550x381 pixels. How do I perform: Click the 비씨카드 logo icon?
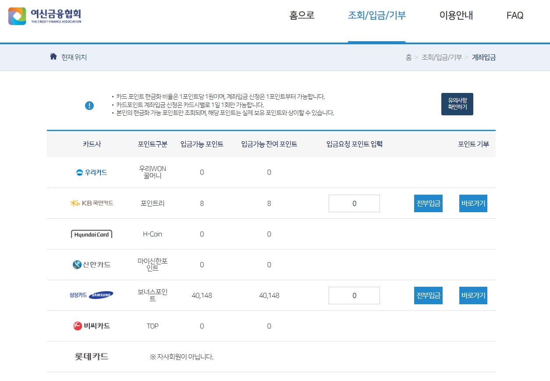pos(77,326)
